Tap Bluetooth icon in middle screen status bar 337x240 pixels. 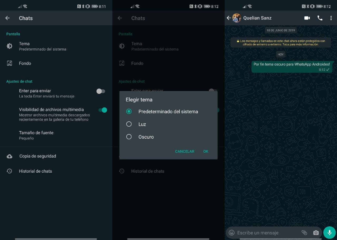pyautogui.click(x=195, y=6)
